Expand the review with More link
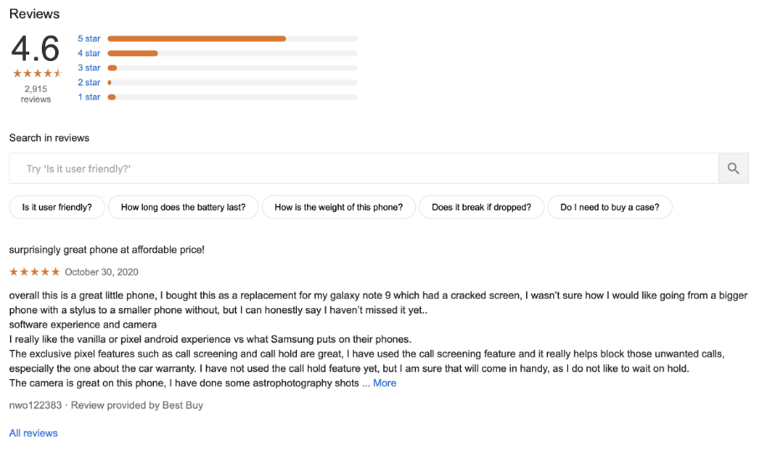Image resolution: width=783 pixels, height=456 pixels. [x=385, y=383]
